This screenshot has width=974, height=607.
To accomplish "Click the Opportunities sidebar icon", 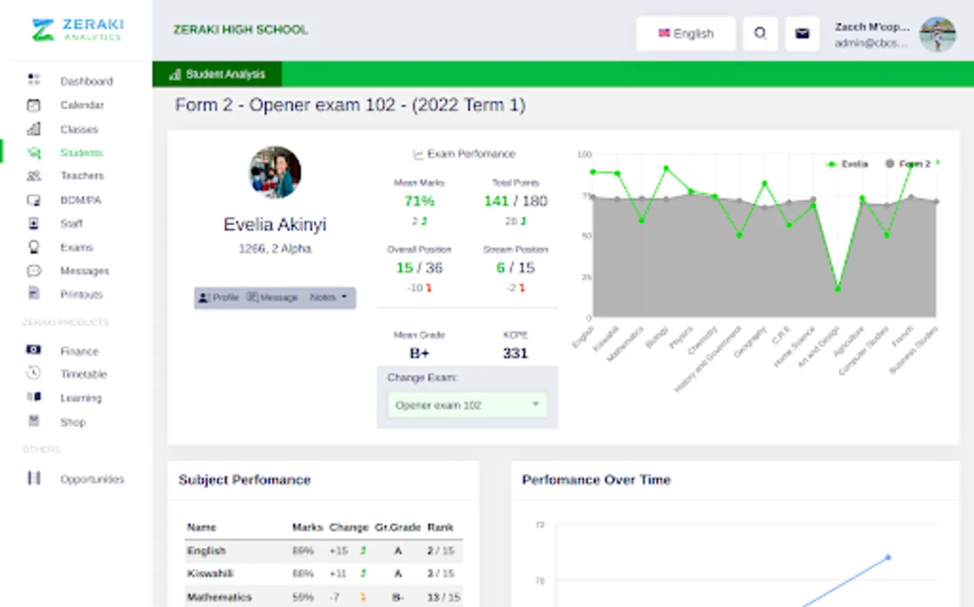I will pos(34,478).
